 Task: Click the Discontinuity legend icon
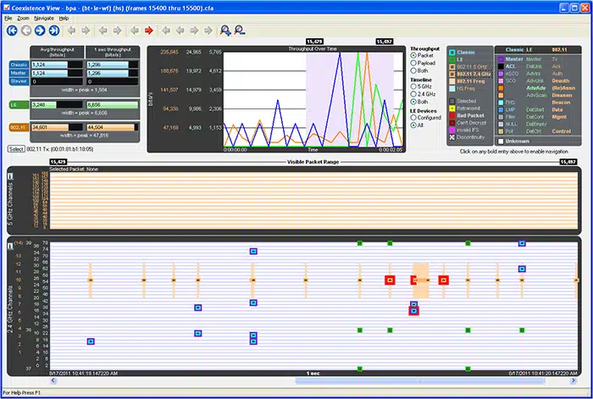point(451,137)
